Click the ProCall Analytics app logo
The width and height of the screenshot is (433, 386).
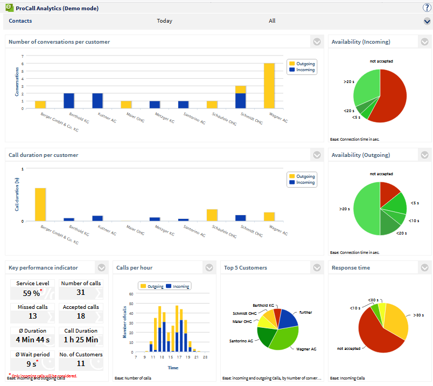pyautogui.click(x=9, y=8)
